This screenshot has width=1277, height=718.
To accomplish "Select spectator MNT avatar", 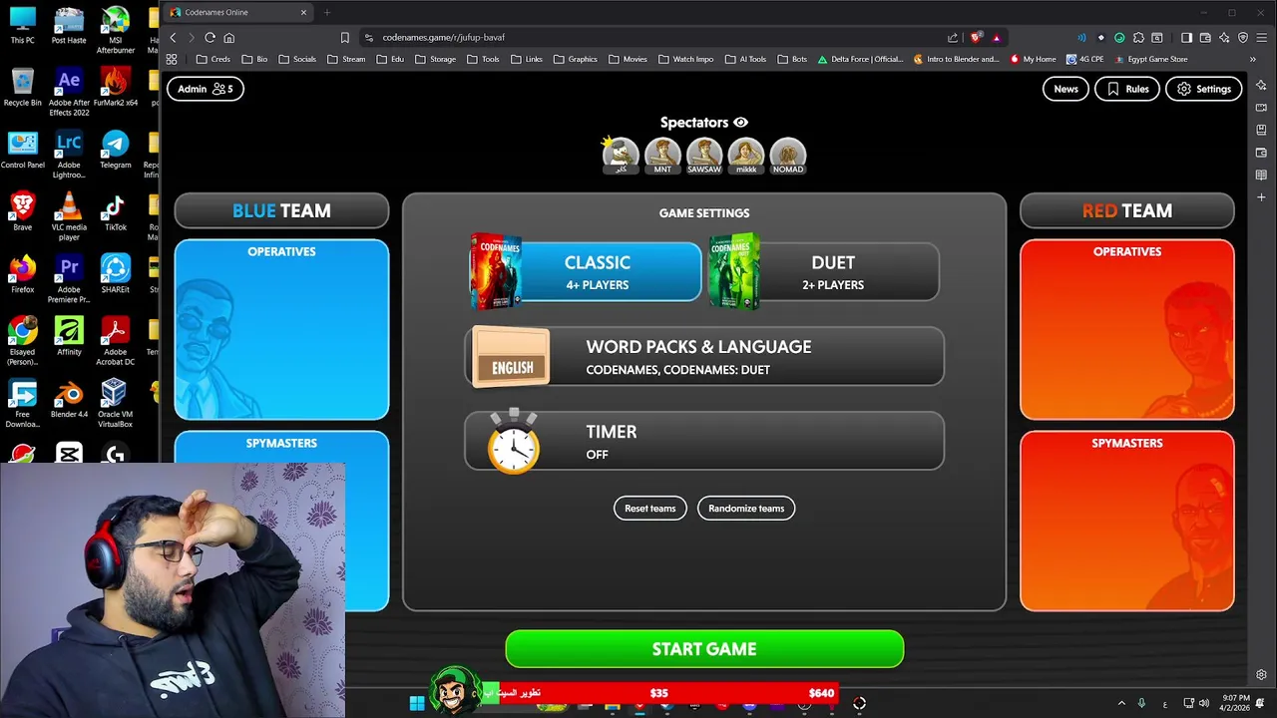I will (662, 156).
